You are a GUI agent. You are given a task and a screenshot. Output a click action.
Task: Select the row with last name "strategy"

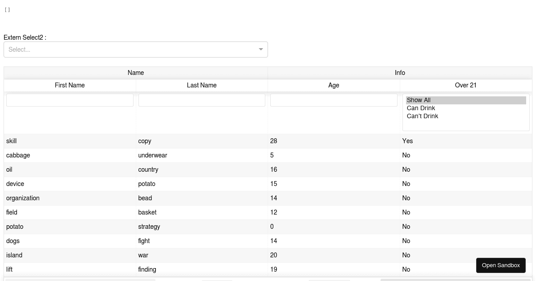click(149, 227)
